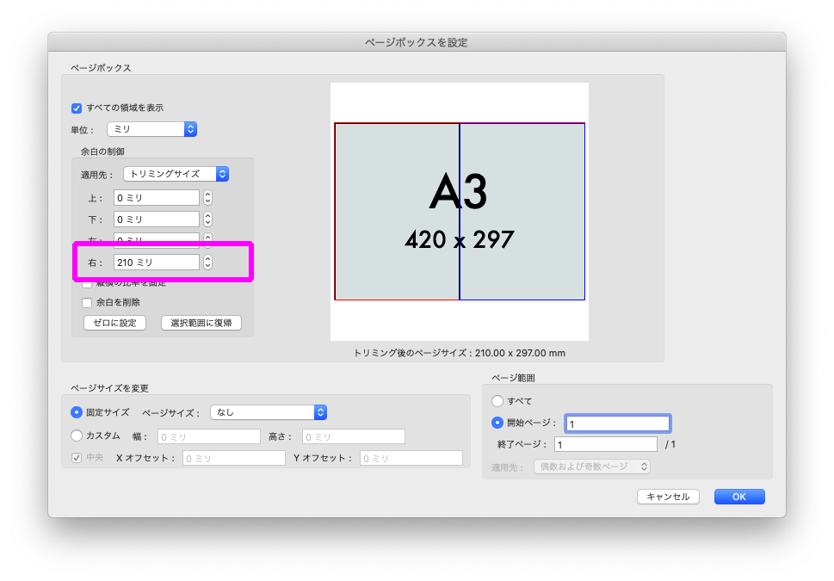The height and width of the screenshot is (581, 834).
Task: Open the 適用先 トリミングサイズ dropdown
Action: click(176, 174)
